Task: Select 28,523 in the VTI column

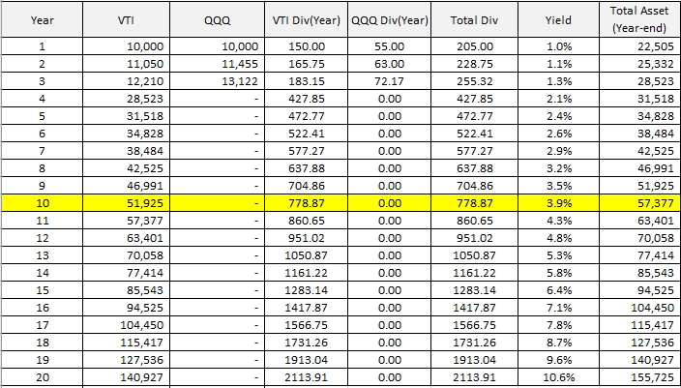Action: (x=126, y=99)
